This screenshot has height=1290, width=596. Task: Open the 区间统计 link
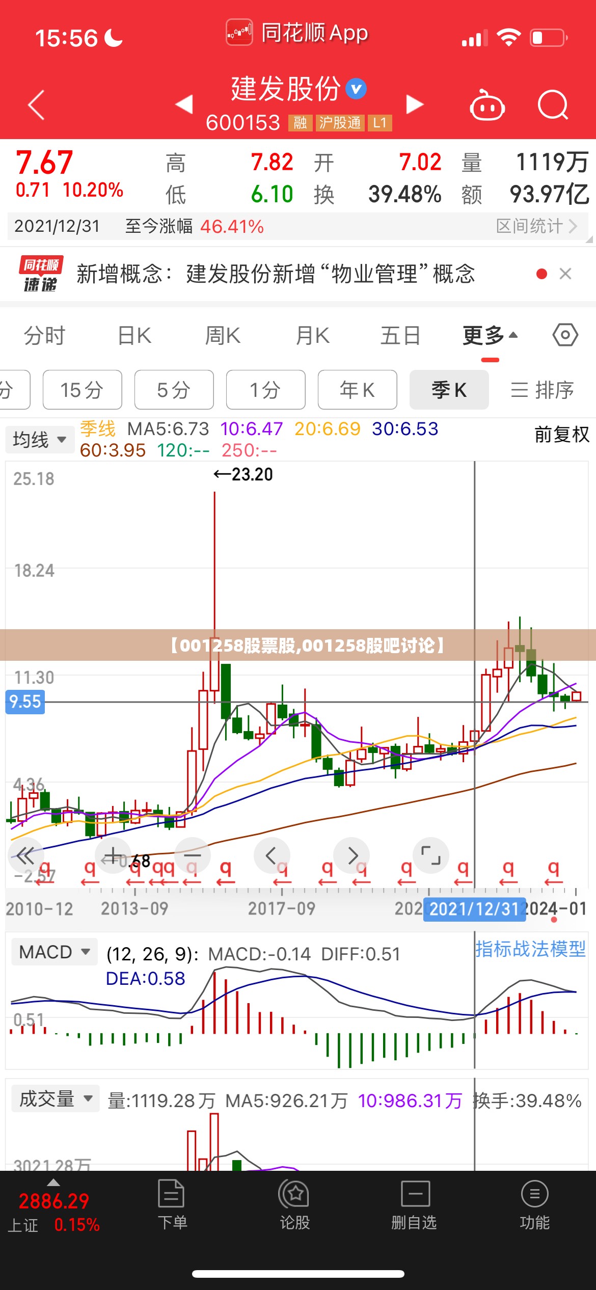click(x=537, y=226)
